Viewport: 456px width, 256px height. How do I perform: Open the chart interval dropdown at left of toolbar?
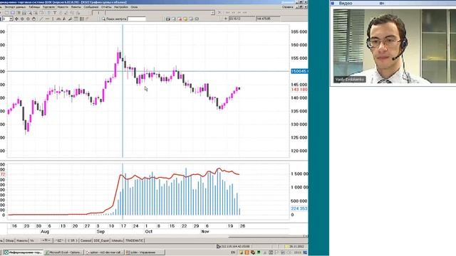11,19
